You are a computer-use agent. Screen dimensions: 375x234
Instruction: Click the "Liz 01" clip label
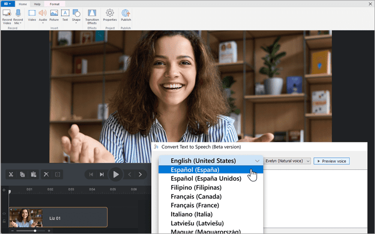(55, 218)
